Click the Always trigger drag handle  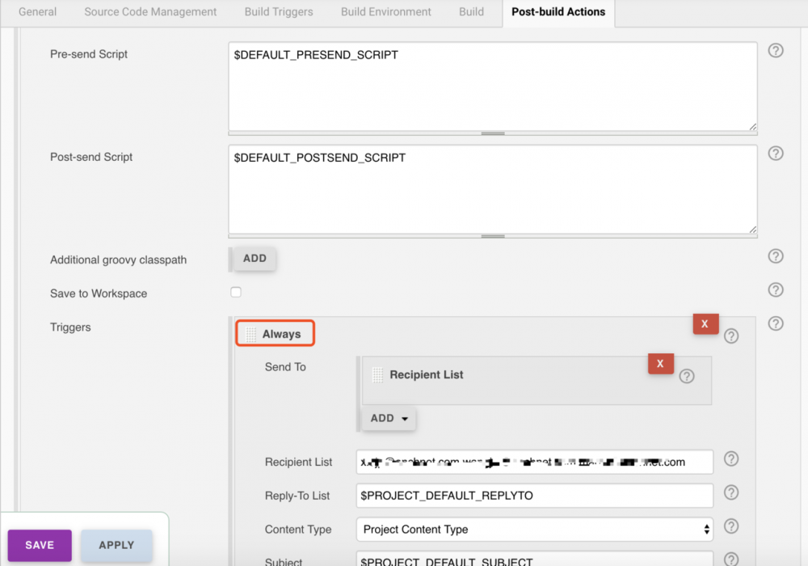(x=250, y=332)
